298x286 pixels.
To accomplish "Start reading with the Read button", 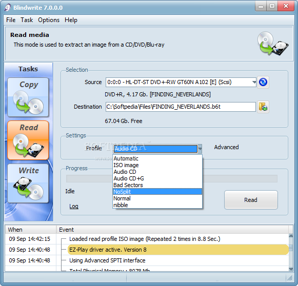I will point(251,200).
